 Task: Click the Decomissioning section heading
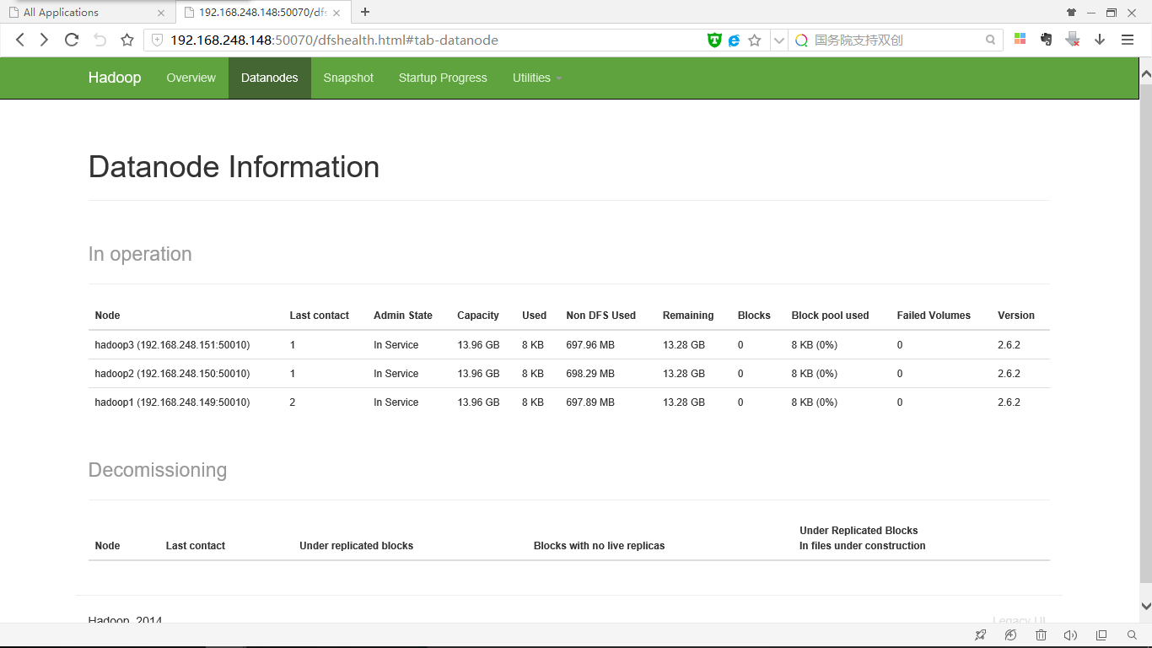[x=158, y=470]
